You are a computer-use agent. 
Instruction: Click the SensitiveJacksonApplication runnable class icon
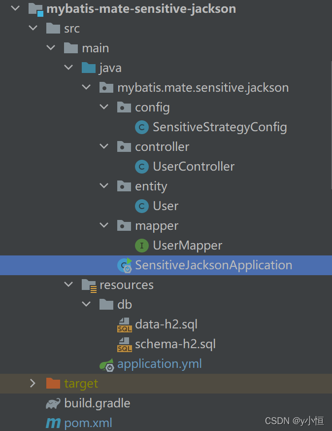[125, 265]
